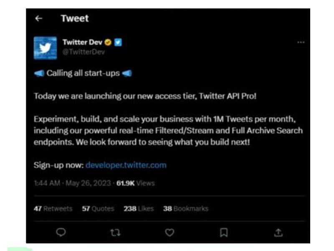Open the Twitter Dev profile name
Image resolution: width=334 pixels, height=251 pixels.
82,42
